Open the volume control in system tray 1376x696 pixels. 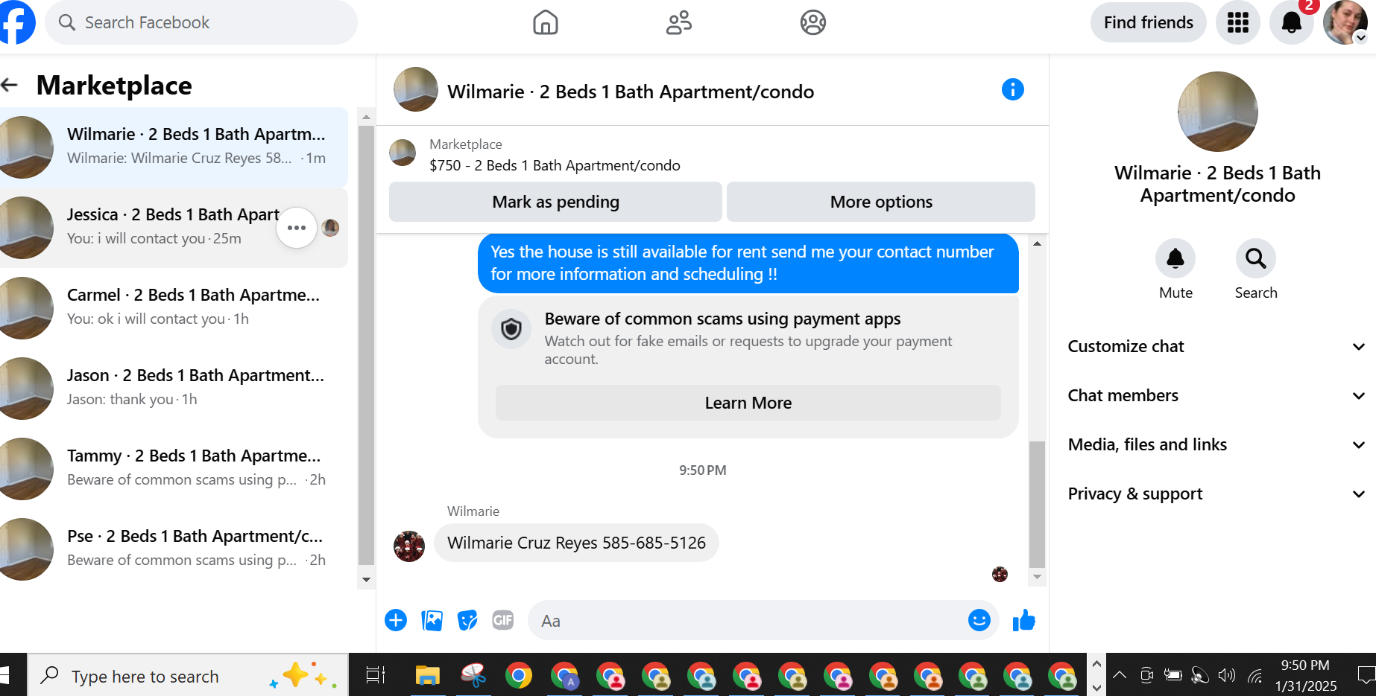point(1226,676)
